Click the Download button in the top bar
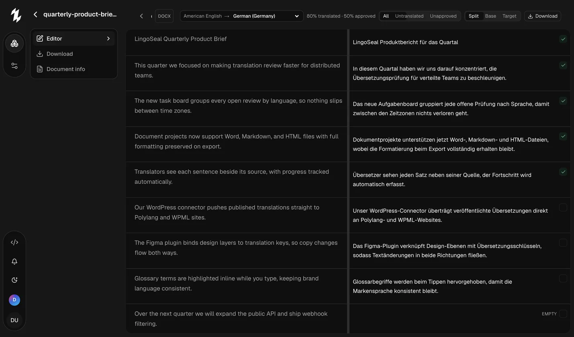The width and height of the screenshot is (574, 337). [x=543, y=16]
